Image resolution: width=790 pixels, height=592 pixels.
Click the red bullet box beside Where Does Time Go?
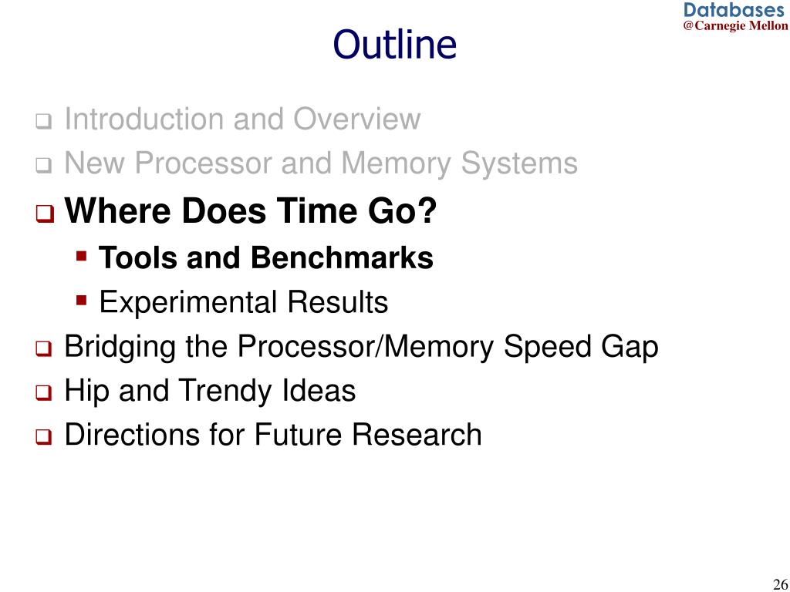[45, 214]
